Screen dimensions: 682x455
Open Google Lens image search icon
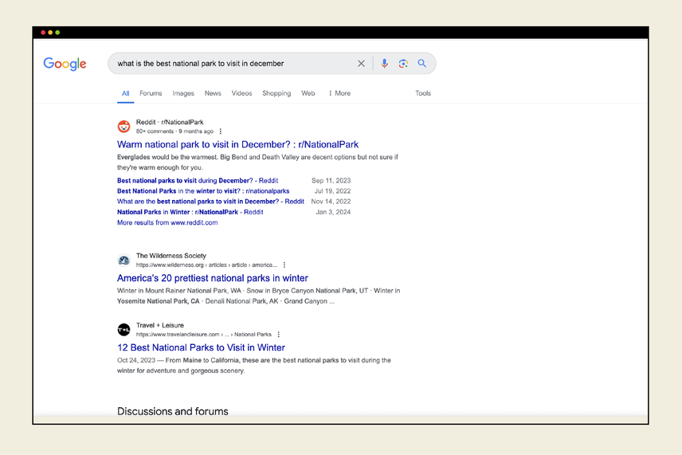click(x=403, y=64)
